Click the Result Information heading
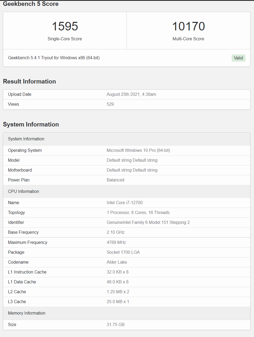Image resolution: width=254 pixels, height=337 pixels. 29,81
